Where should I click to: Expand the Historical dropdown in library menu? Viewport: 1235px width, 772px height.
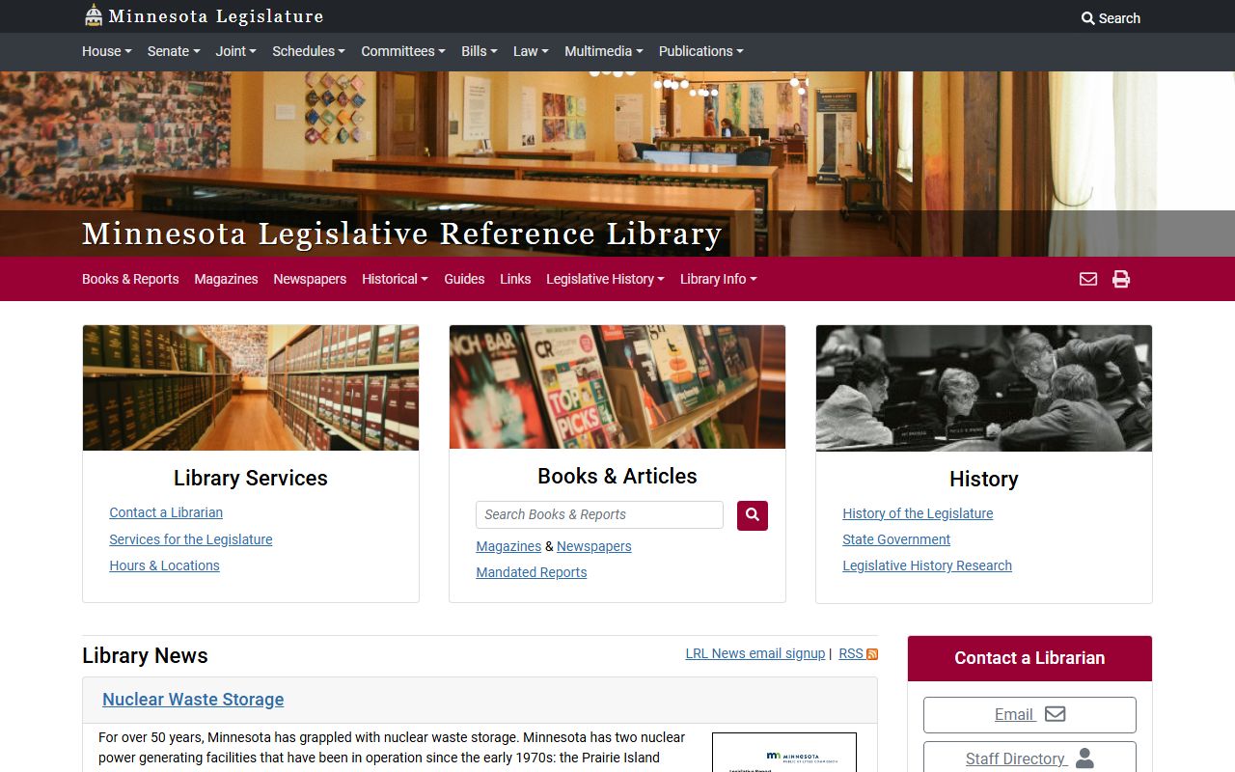coord(395,279)
